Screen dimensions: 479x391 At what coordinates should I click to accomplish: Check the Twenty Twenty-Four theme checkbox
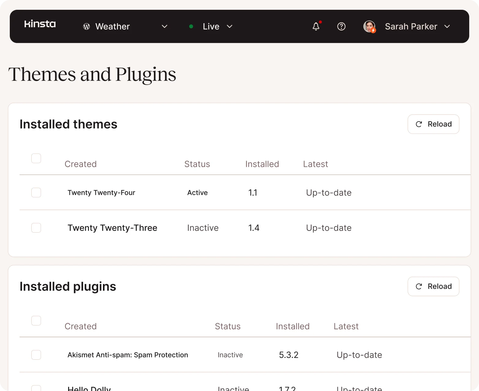(x=36, y=192)
